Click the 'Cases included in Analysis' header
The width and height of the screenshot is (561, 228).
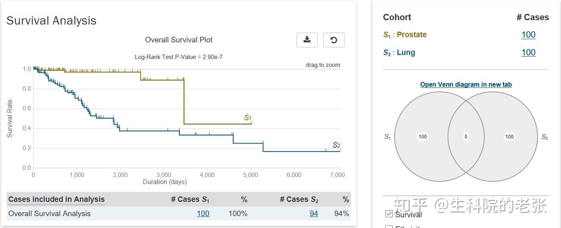click(56, 199)
